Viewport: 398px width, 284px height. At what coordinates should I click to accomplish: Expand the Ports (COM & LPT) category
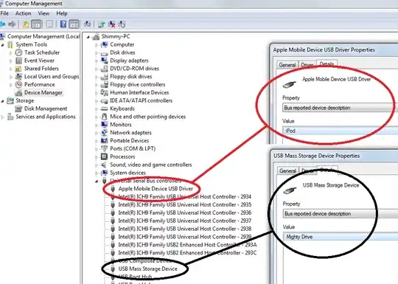[x=97, y=149]
